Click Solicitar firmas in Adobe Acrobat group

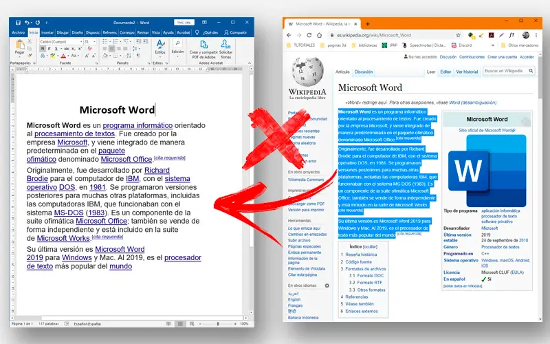click(225, 49)
